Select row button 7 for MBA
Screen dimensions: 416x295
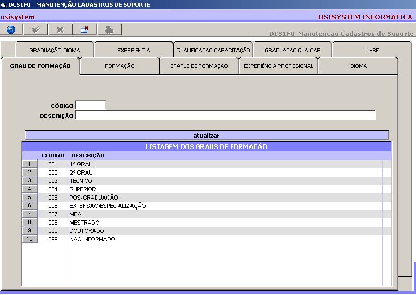pos(30,214)
